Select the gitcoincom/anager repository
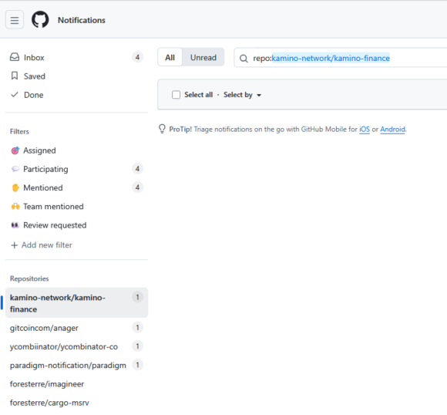Screen dimensions: 447x415 click(44, 328)
